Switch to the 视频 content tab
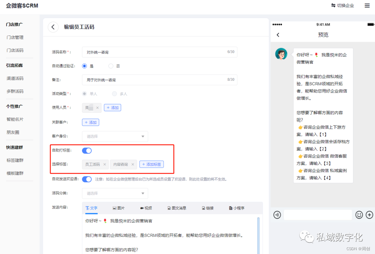 (x=146, y=208)
